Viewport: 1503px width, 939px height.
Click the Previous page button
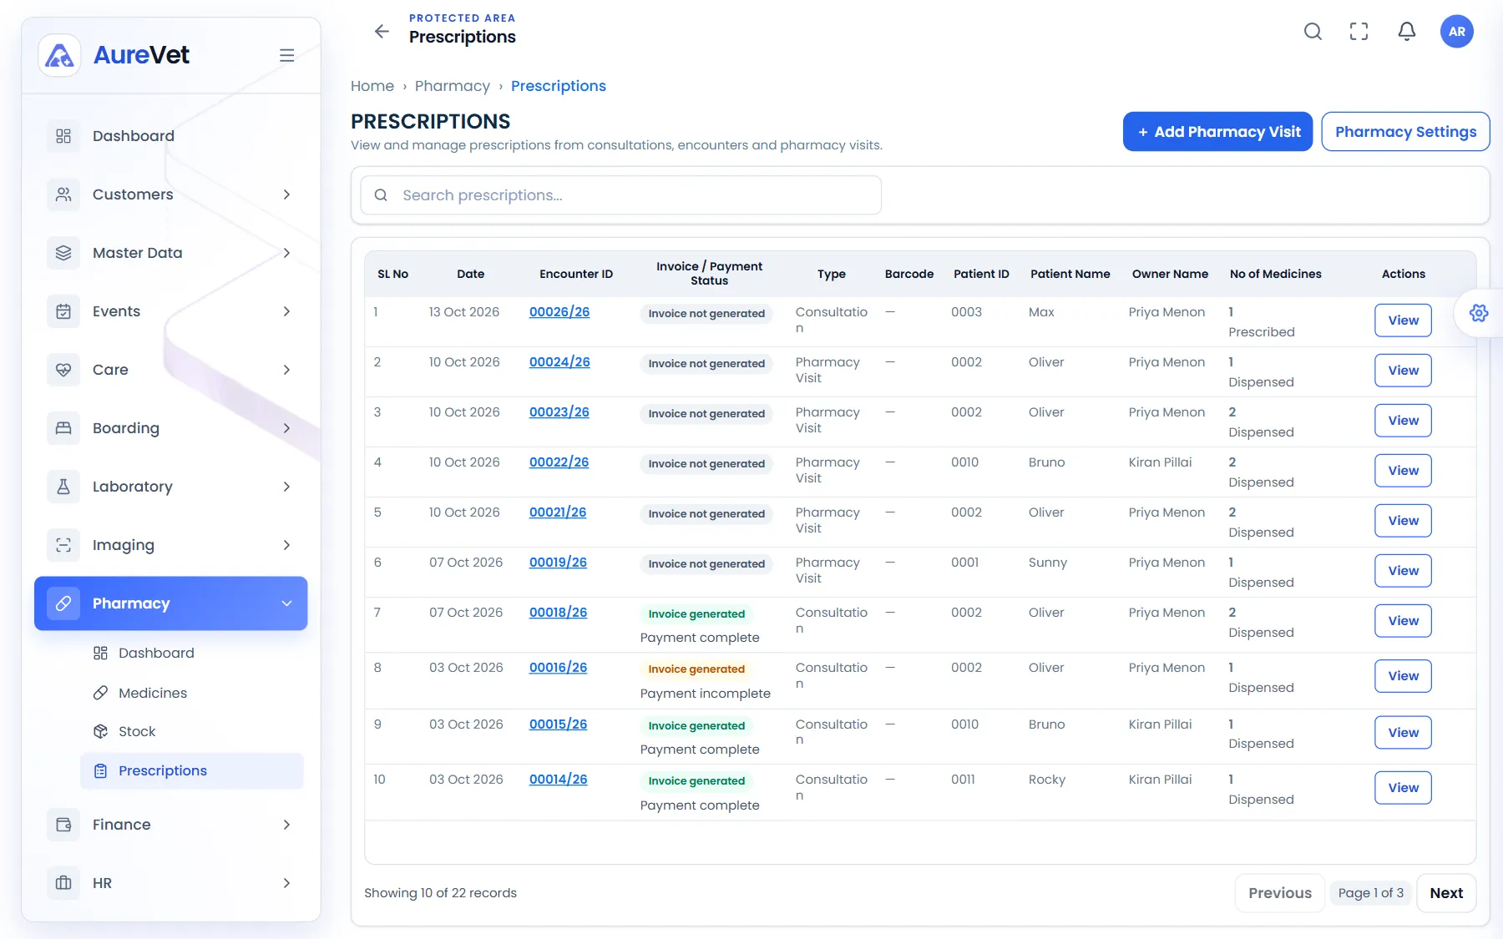[x=1280, y=893]
